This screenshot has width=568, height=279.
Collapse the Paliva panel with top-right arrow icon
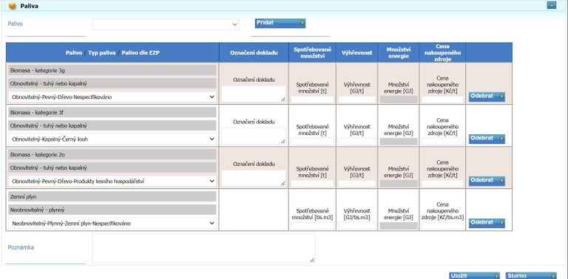coord(551,5)
